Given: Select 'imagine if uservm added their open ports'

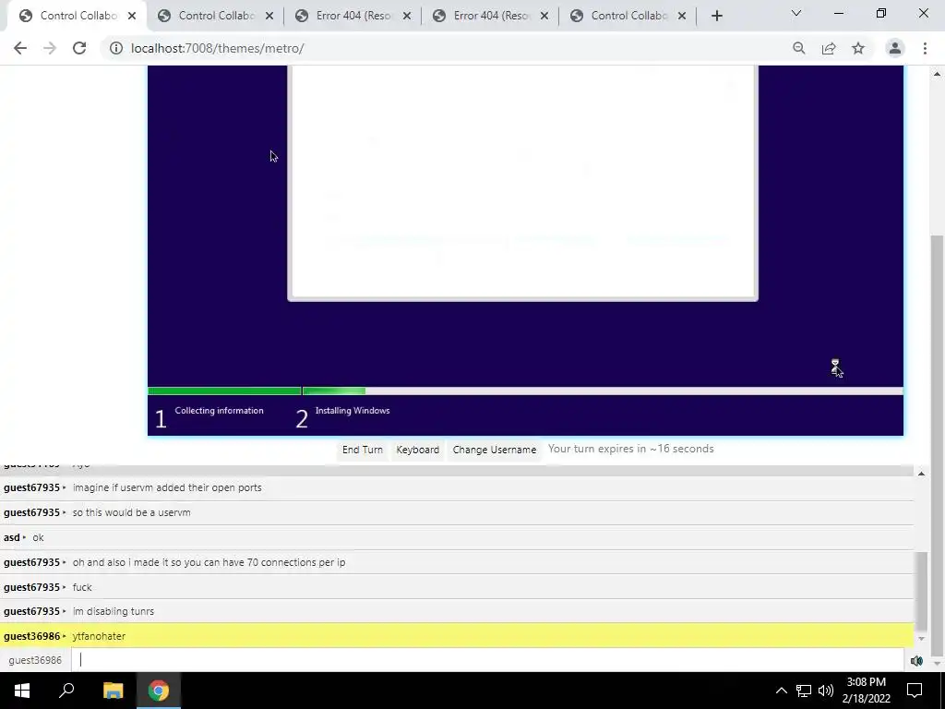Looking at the screenshot, I should [x=167, y=487].
